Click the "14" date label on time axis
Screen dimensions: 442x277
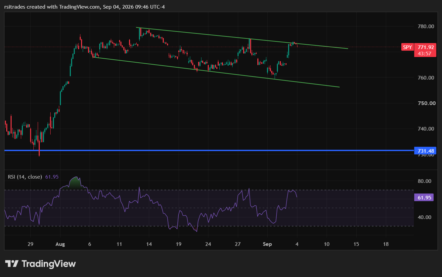pos(149,244)
